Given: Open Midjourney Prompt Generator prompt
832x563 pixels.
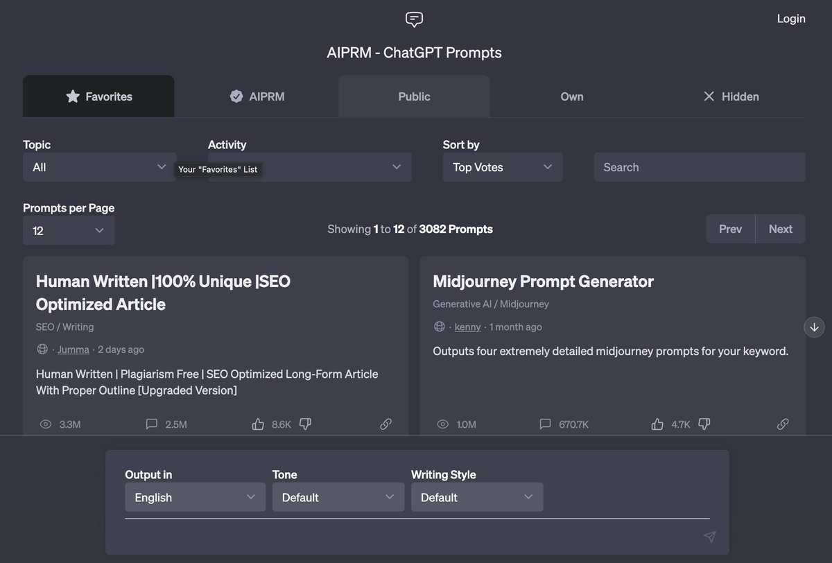Looking at the screenshot, I should point(543,281).
